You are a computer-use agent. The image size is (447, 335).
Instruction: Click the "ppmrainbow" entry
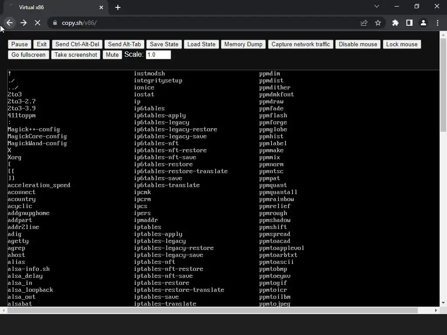(x=276, y=199)
